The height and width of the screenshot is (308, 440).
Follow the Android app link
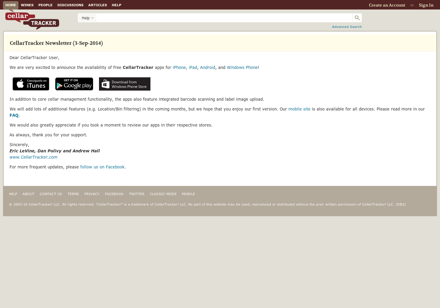click(208, 67)
